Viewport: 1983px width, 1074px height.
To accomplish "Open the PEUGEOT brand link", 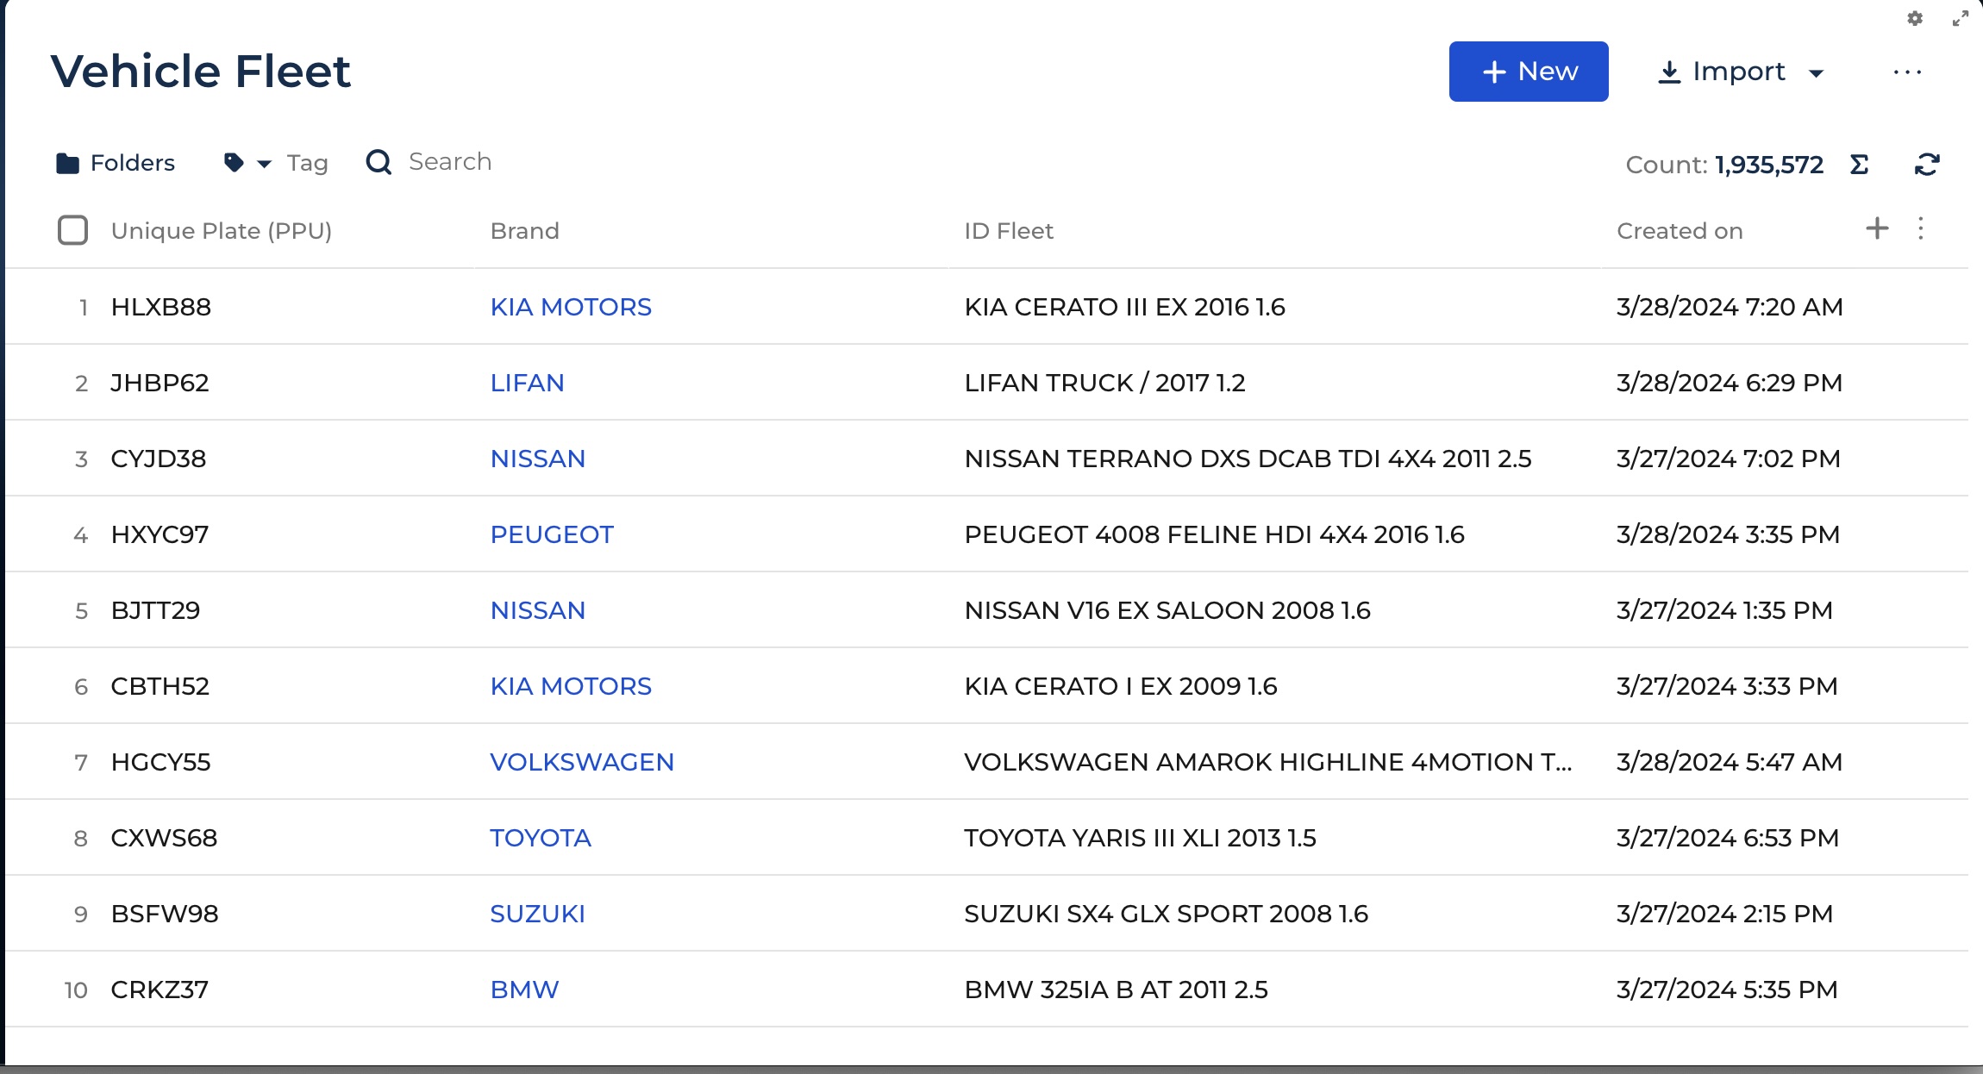I will pyautogui.click(x=552, y=534).
